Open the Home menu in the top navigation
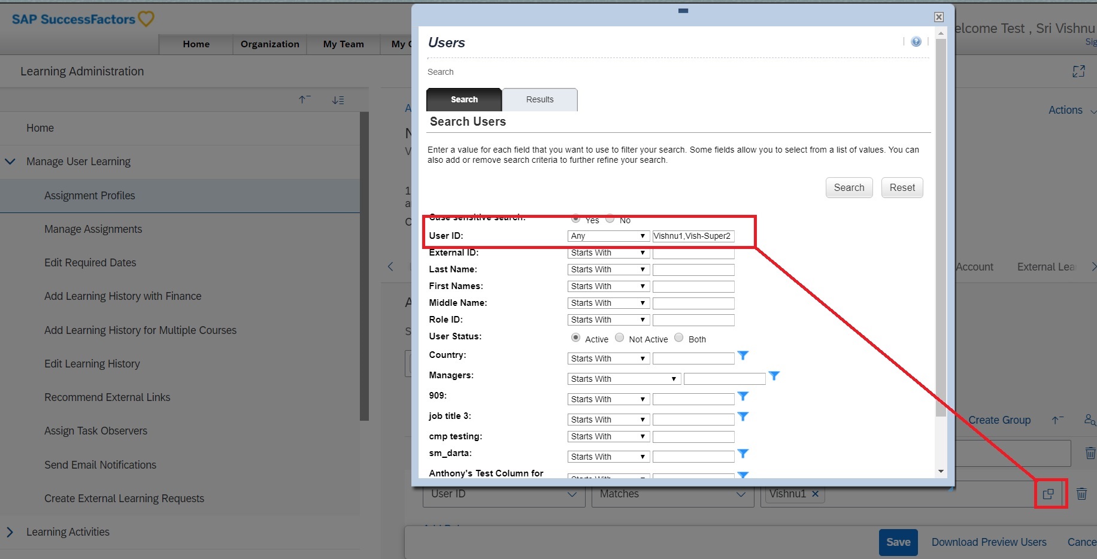Image resolution: width=1097 pixels, height=559 pixels. (196, 44)
